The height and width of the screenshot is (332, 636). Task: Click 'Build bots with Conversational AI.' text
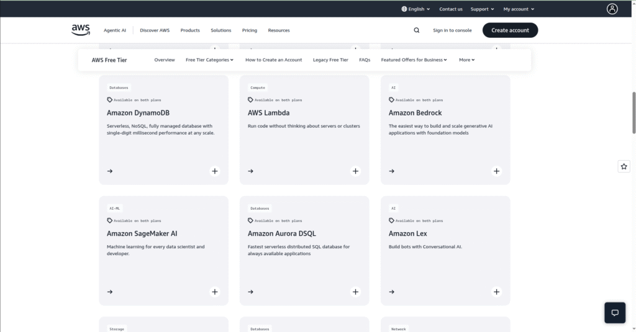(x=425, y=246)
